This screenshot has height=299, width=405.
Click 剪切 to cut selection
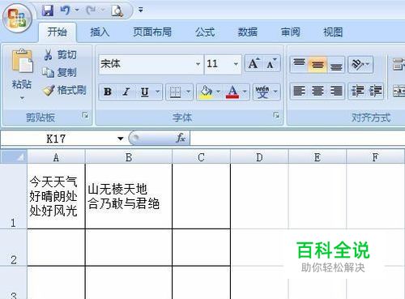[x=60, y=55]
